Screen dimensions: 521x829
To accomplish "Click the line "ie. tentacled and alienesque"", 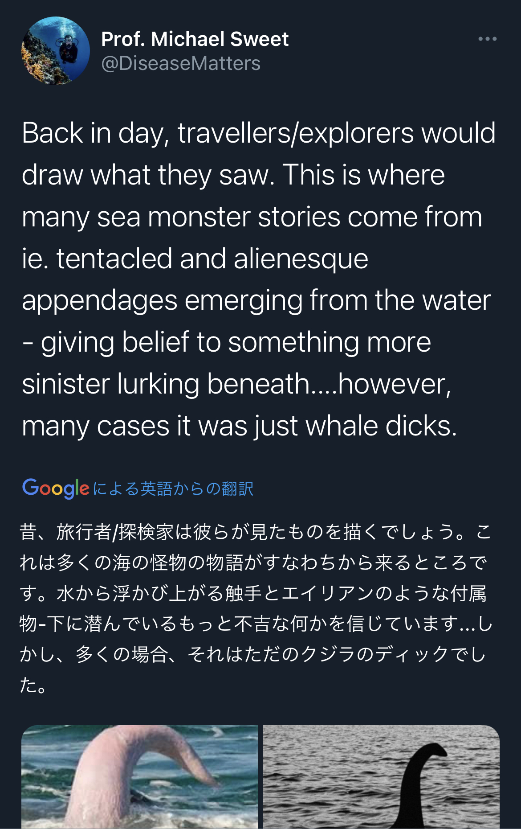I will point(195,259).
